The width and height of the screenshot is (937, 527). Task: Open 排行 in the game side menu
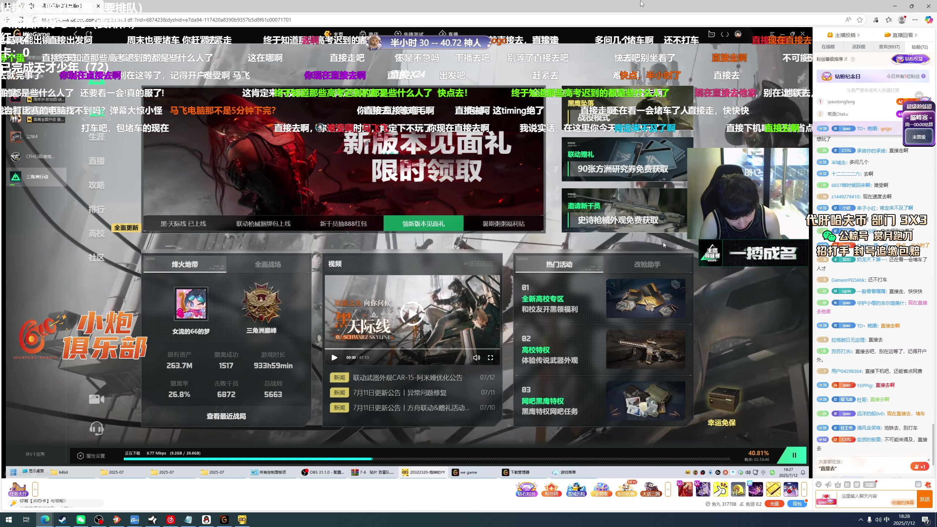point(97,209)
